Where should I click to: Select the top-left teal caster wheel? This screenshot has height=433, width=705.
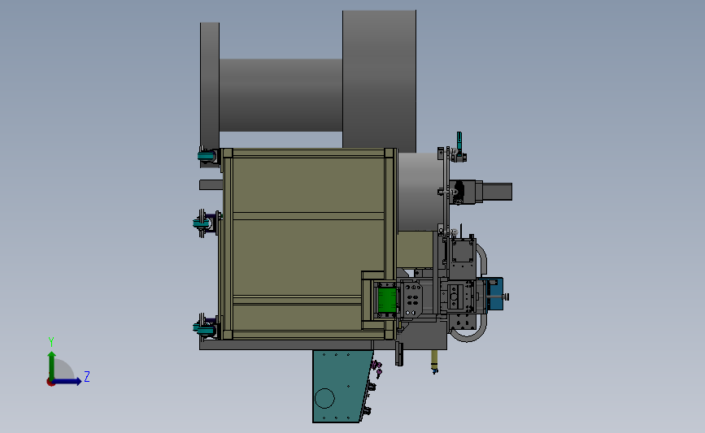207,156
